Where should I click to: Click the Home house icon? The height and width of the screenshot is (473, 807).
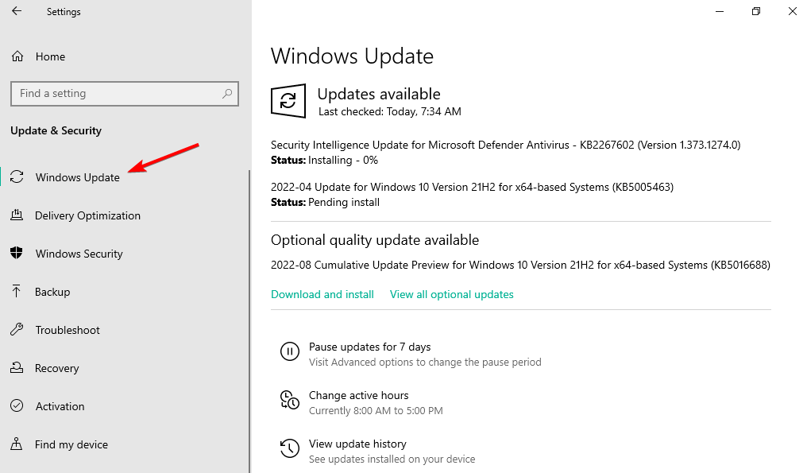pos(17,56)
